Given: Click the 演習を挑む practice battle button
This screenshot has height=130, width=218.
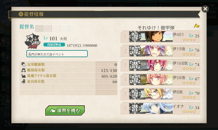Looking at the screenshot, I should click(x=65, y=110).
